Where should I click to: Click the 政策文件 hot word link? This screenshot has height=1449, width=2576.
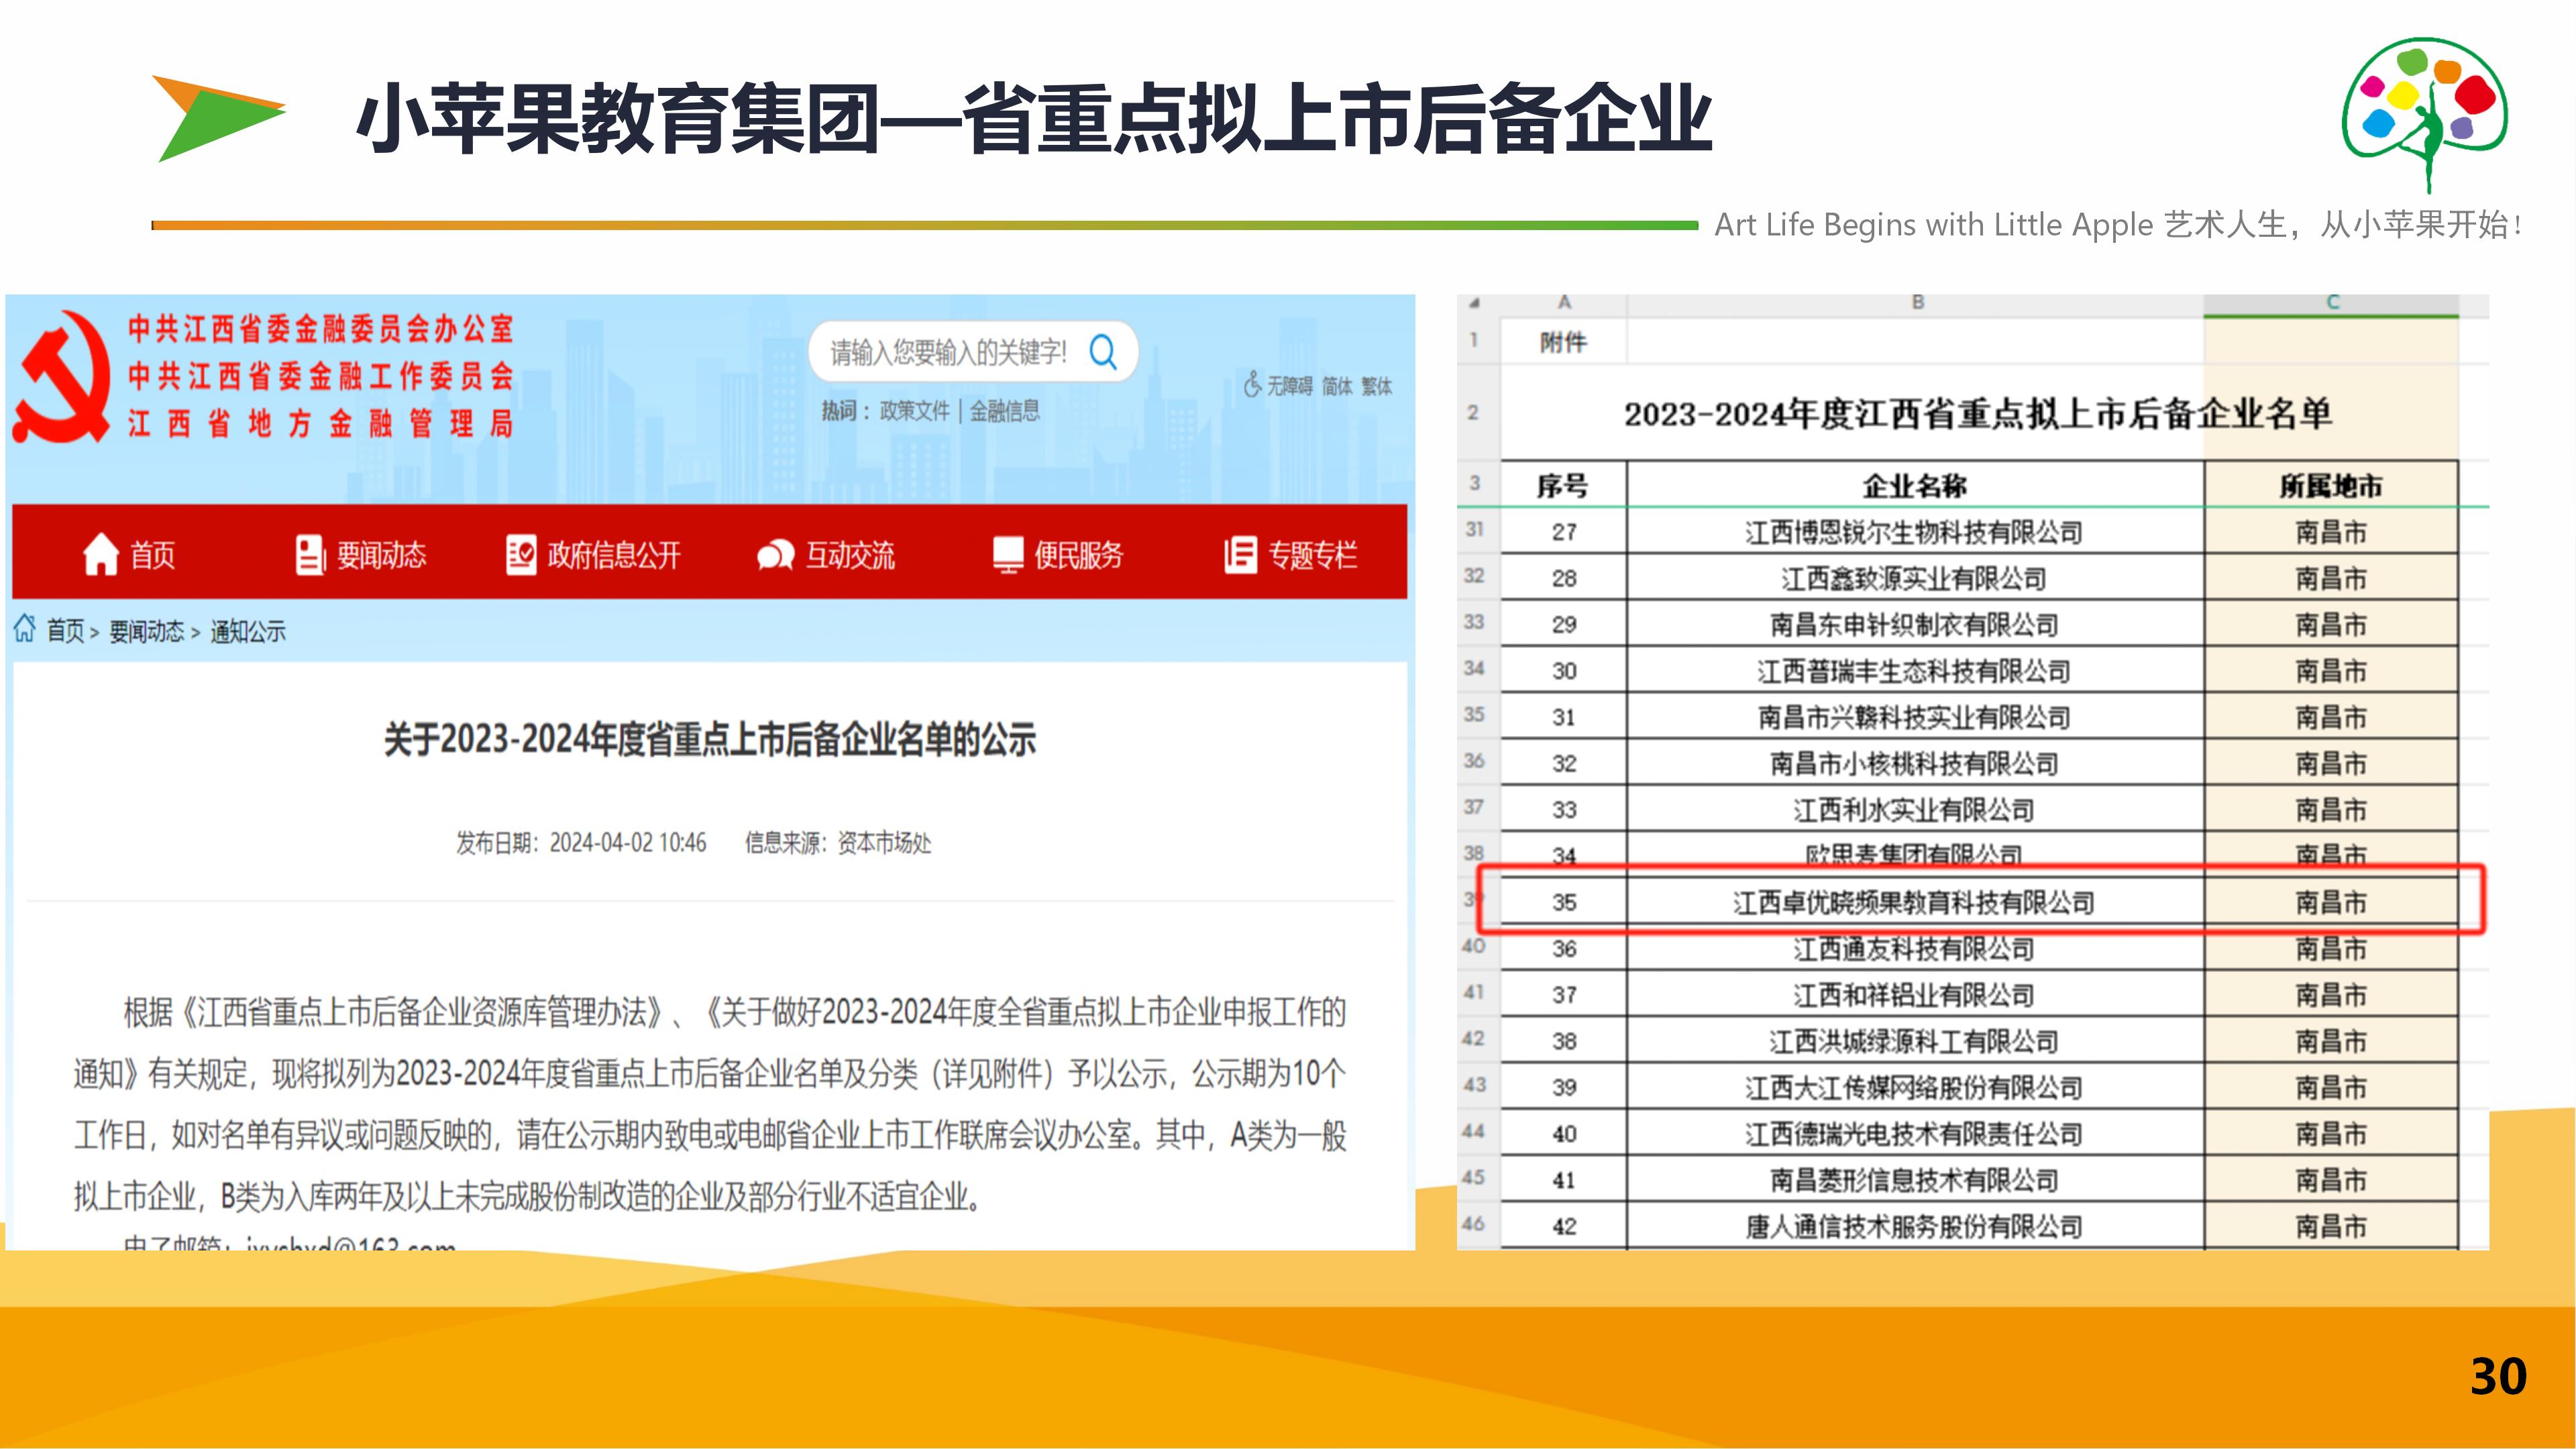click(x=914, y=411)
